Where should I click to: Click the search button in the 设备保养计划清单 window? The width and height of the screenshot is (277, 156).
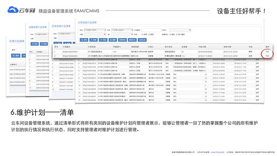point(34,44)
